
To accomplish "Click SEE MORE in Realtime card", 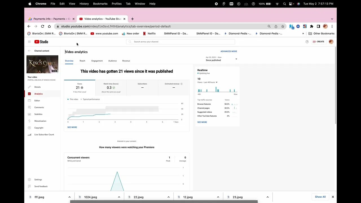I will 202,122.
